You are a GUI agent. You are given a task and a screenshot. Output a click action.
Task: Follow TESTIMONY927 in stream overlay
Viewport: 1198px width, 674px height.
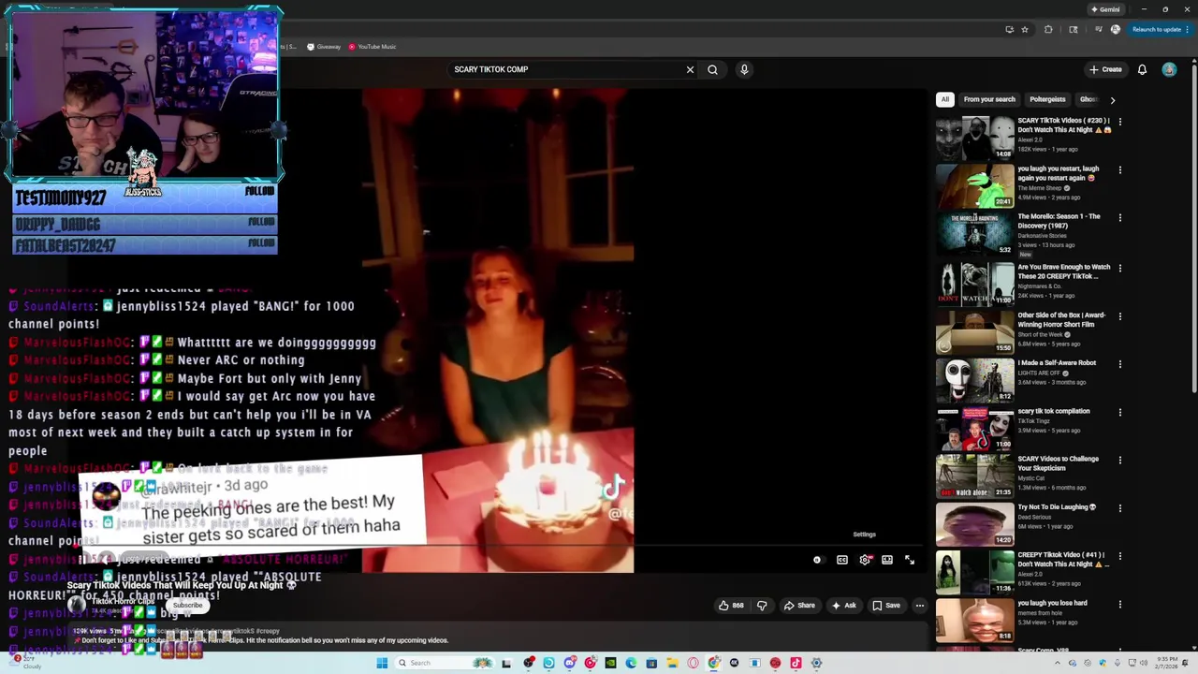coord(259,191)
